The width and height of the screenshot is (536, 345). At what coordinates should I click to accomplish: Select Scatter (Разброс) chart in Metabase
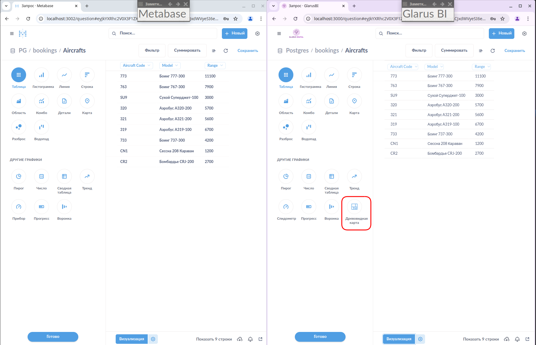[19, 127]
